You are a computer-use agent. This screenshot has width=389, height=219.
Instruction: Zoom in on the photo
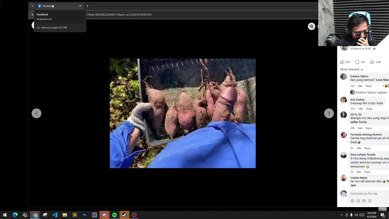tap(312, 26)
